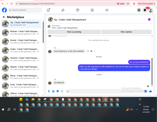View site information icon in address bar
157x122 pixels.
click(17, 4)
